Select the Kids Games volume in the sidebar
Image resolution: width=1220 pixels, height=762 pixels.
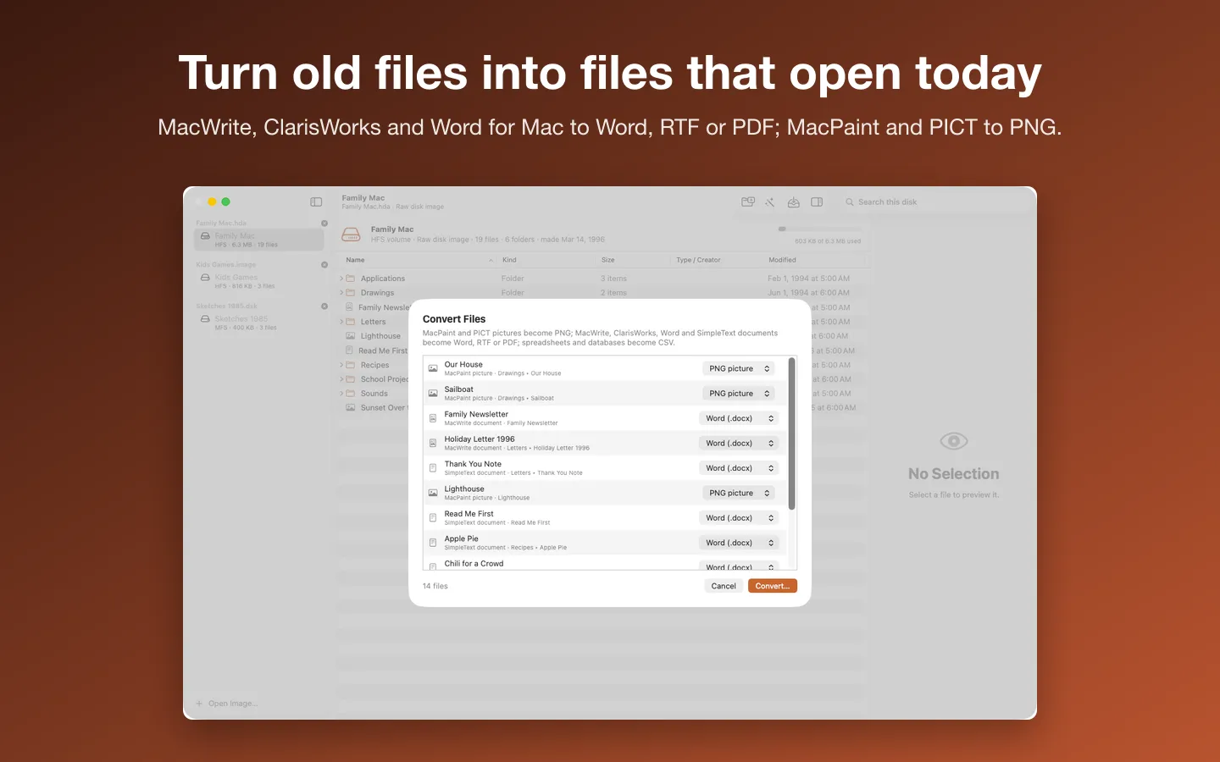click(258, 281)
